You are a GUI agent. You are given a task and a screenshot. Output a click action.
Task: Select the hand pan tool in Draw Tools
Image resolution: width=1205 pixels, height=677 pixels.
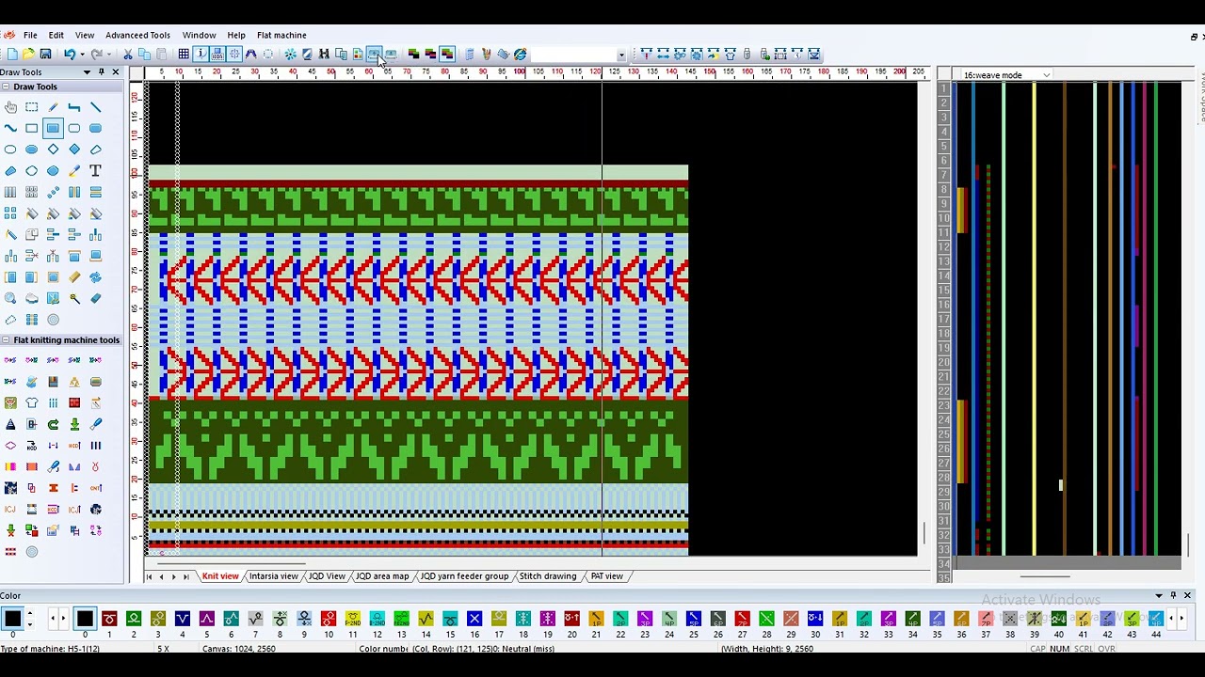click(10, 107)
